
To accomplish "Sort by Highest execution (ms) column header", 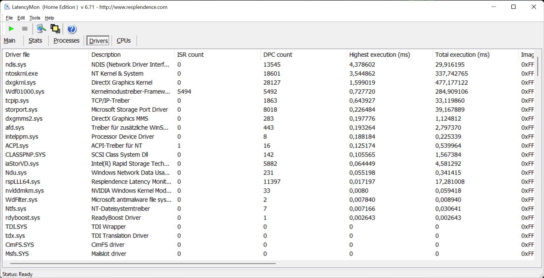I will point(379,55).
